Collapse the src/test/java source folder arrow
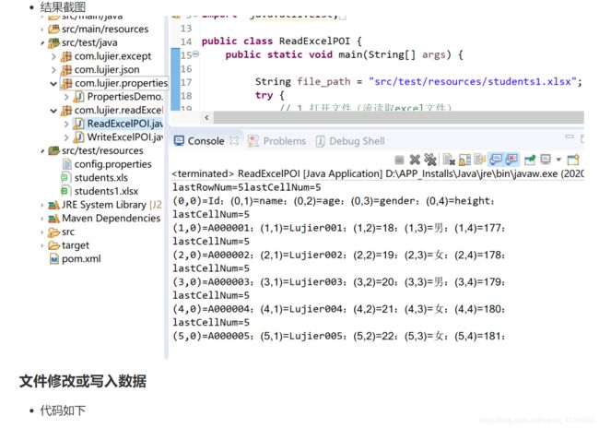The height and width of the screenshot is (428, 599). 42,42
